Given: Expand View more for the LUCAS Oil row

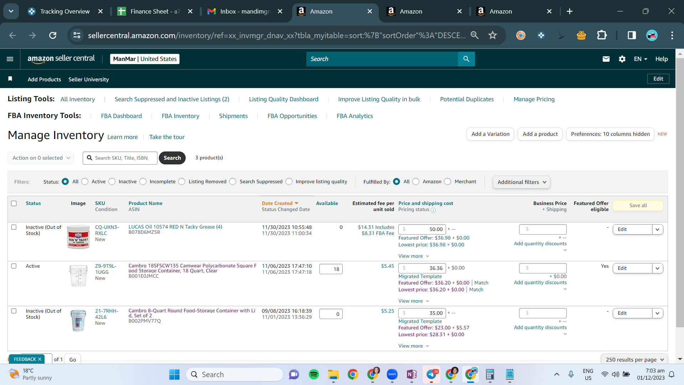Looking at the screenshot, I should click(414, 256).
